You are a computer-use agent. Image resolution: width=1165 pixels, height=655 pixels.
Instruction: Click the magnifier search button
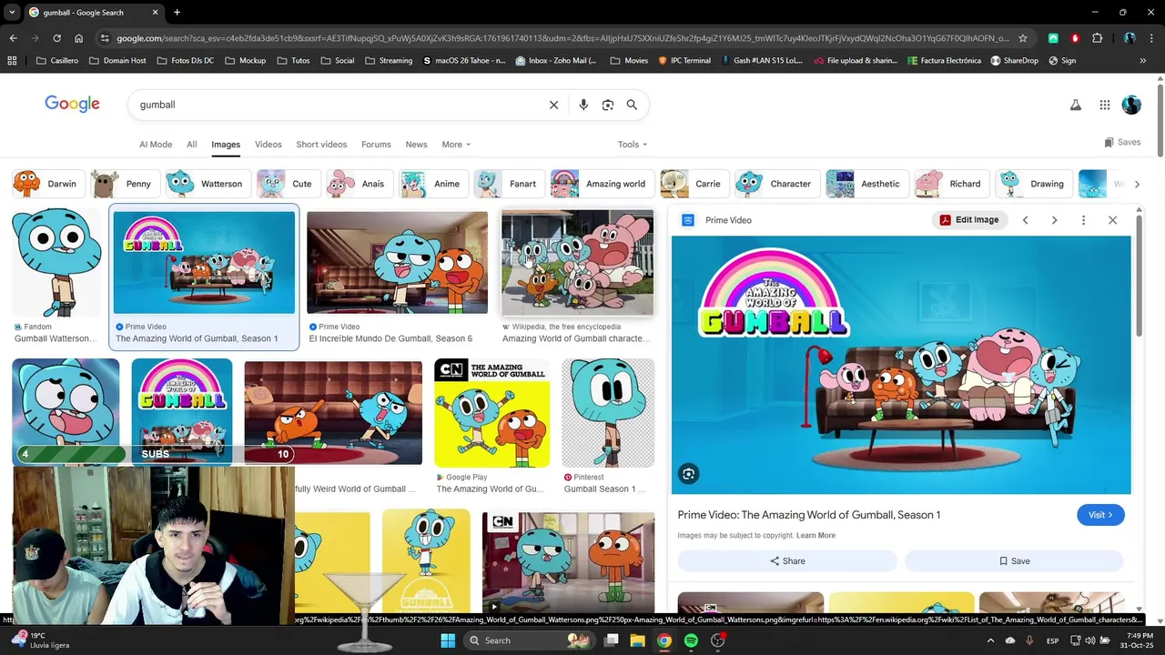click(632, 105)
